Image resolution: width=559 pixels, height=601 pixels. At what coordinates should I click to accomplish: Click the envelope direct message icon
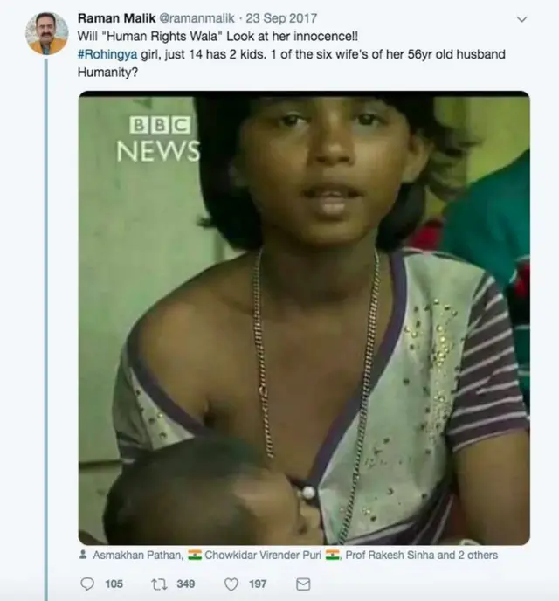point(302,584)
